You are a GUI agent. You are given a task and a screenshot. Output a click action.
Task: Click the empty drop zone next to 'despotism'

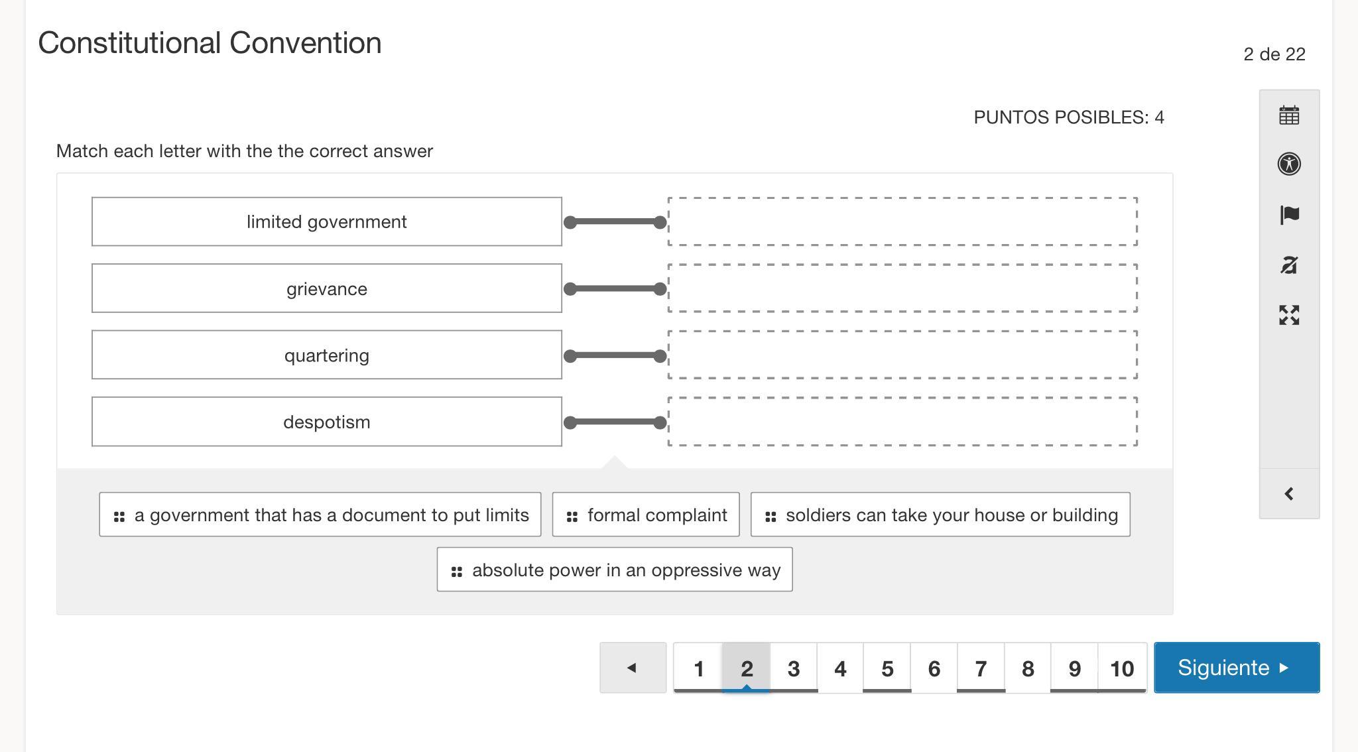pos(902,422)
